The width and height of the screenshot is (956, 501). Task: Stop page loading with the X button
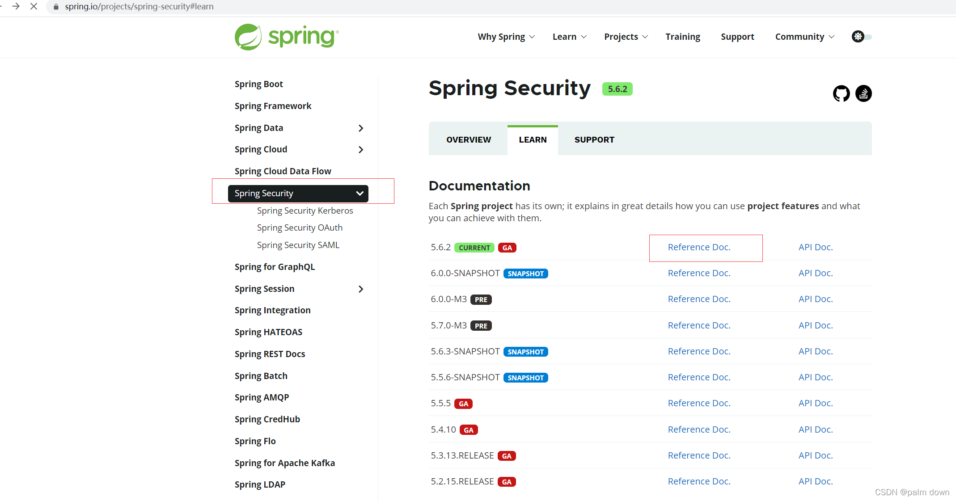point(34,6)
